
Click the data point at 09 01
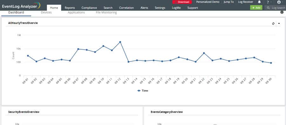28,56
